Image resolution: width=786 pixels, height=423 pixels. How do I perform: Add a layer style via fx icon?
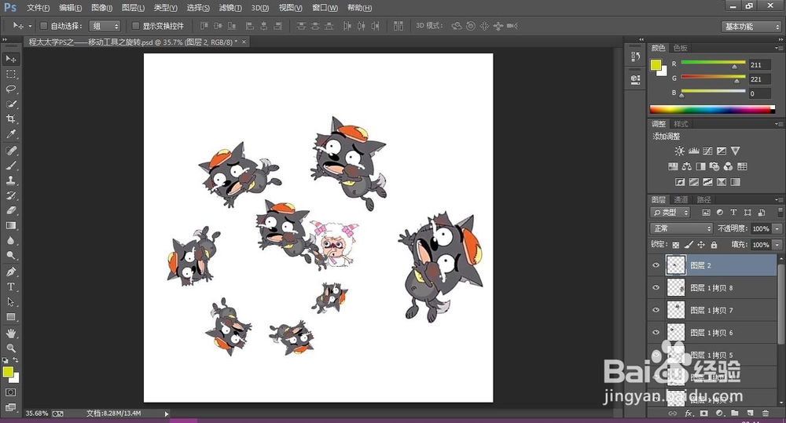click(x=689, y=413)
